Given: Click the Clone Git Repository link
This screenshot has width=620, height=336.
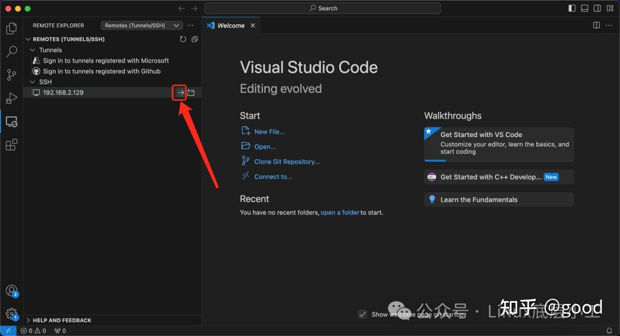Looking at the screenshot, I should (x=286, y=162).
